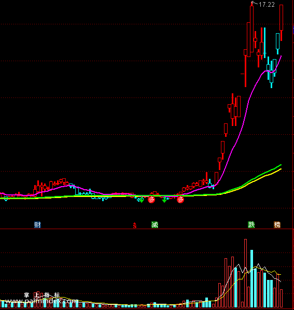
Task: Click the red divider above volume panel
Action: [x=146, y=229]
